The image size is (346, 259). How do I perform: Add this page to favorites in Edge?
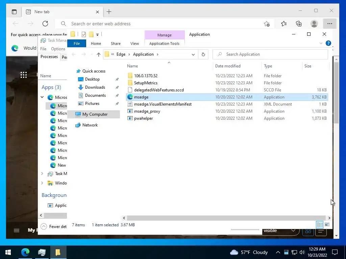coord(267,24)
